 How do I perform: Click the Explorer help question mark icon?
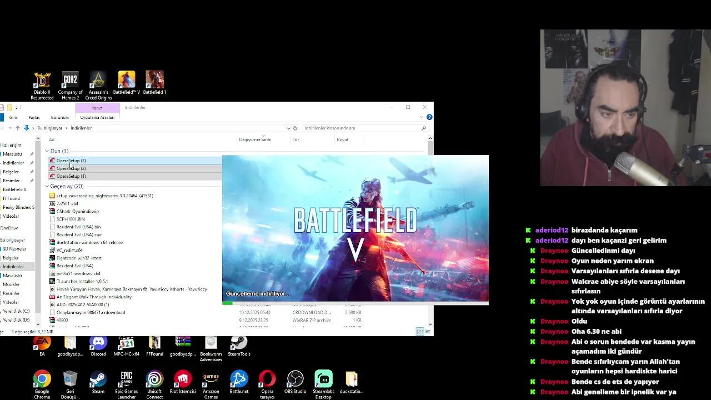click(x=429, y=117)
